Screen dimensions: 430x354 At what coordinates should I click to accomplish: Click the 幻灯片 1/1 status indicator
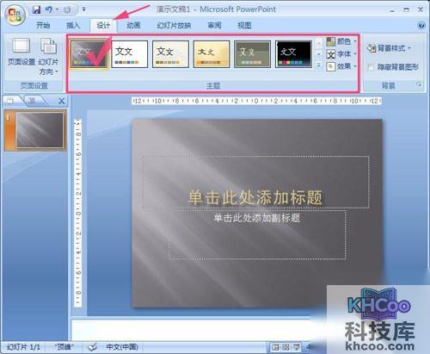coord(23,347)
